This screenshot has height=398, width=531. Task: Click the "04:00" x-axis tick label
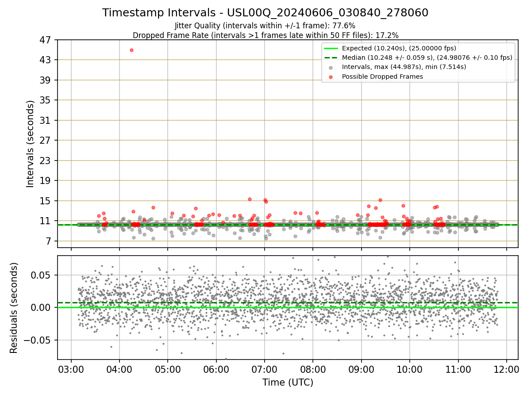click(119, 370)
